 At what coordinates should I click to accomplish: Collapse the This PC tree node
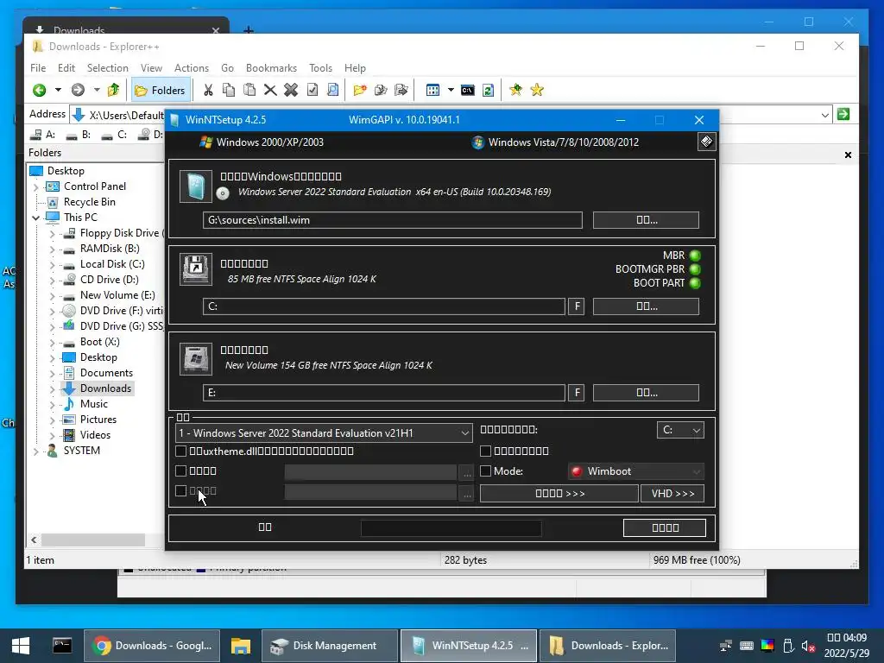pos(36,218)
